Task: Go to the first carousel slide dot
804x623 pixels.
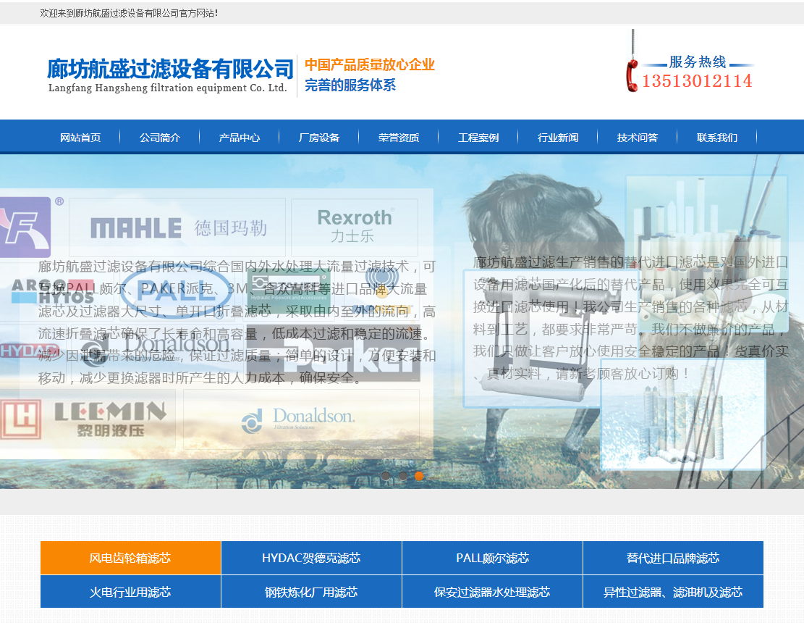Action: coord(386,476)
